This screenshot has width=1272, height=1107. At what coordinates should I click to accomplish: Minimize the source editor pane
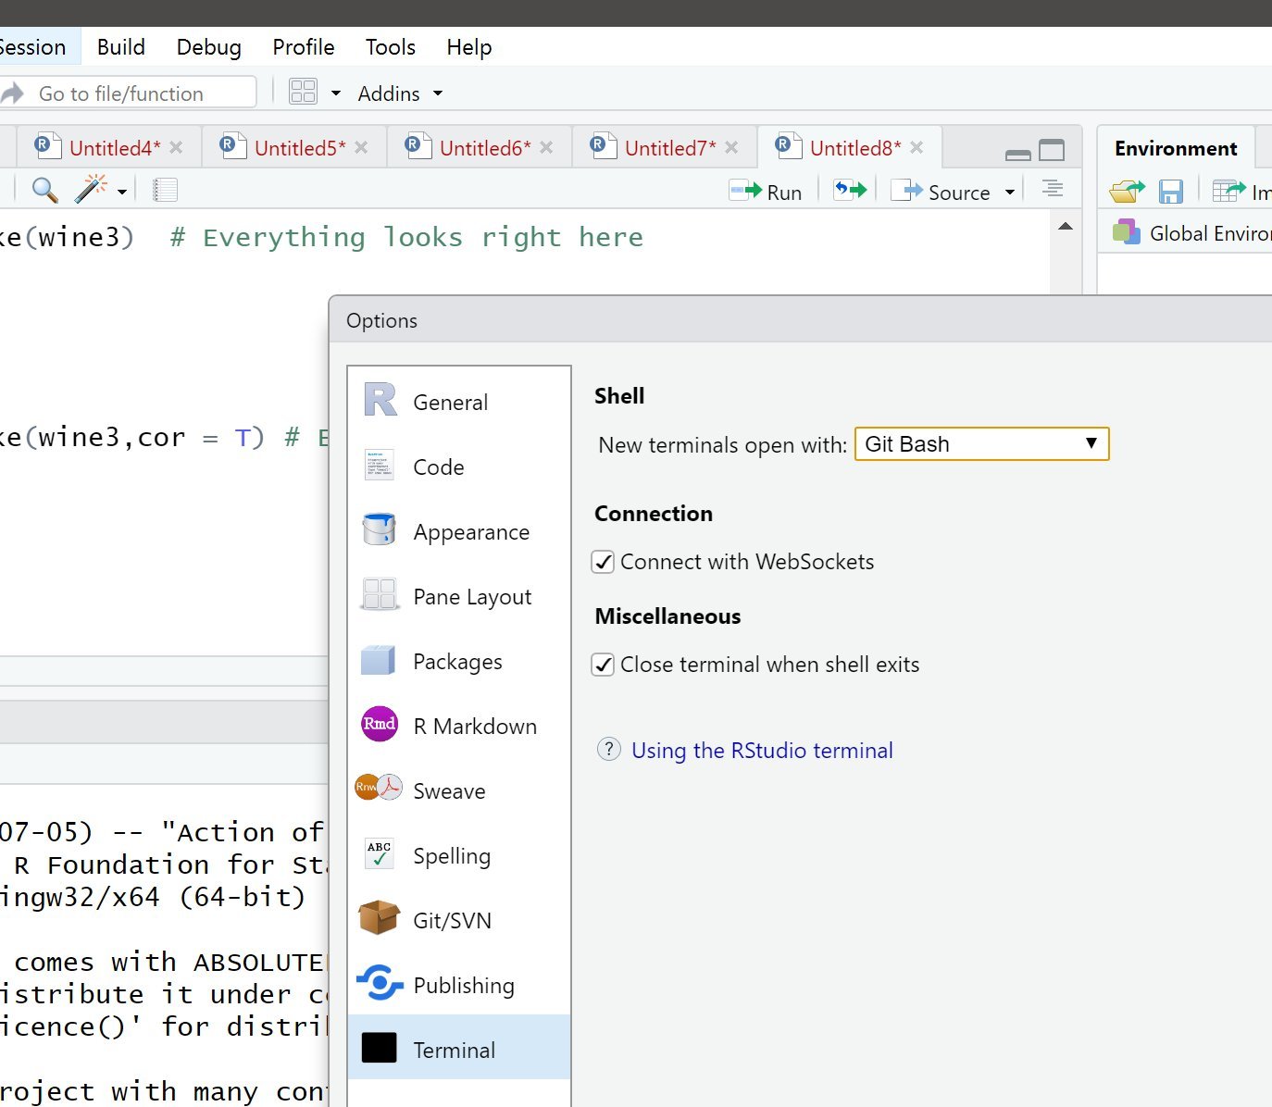click(x=1018, y=154)
